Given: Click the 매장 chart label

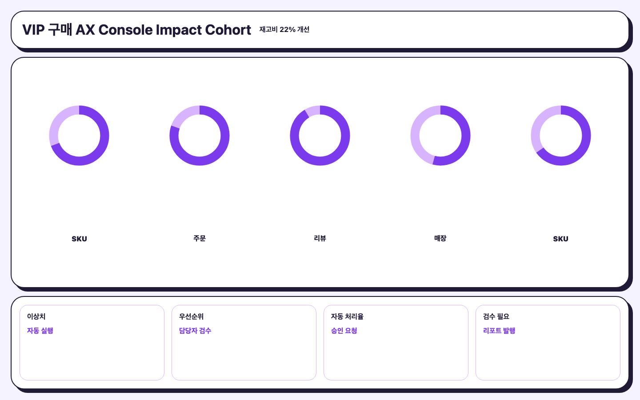Looking at the screenshot, I should pos(440,239).
